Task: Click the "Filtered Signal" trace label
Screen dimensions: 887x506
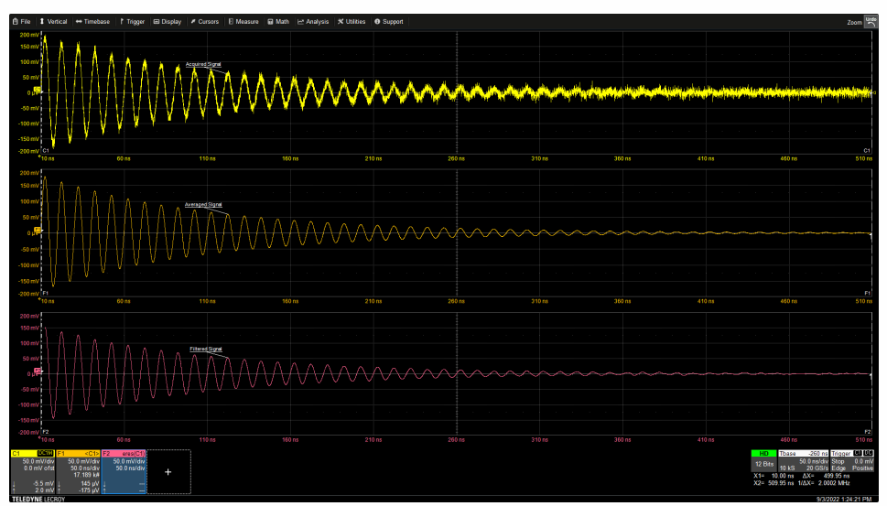Action: click(205, 350)
